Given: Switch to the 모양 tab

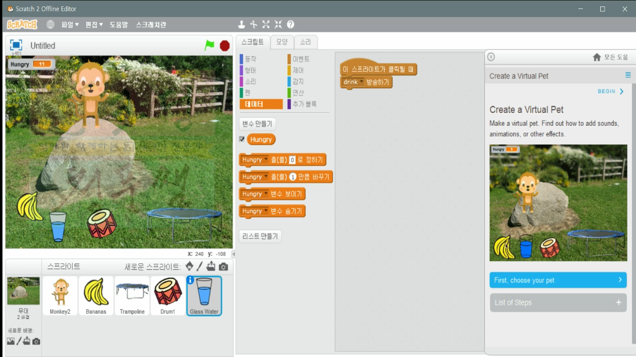Looking at the screenshot, I should 282,42.
